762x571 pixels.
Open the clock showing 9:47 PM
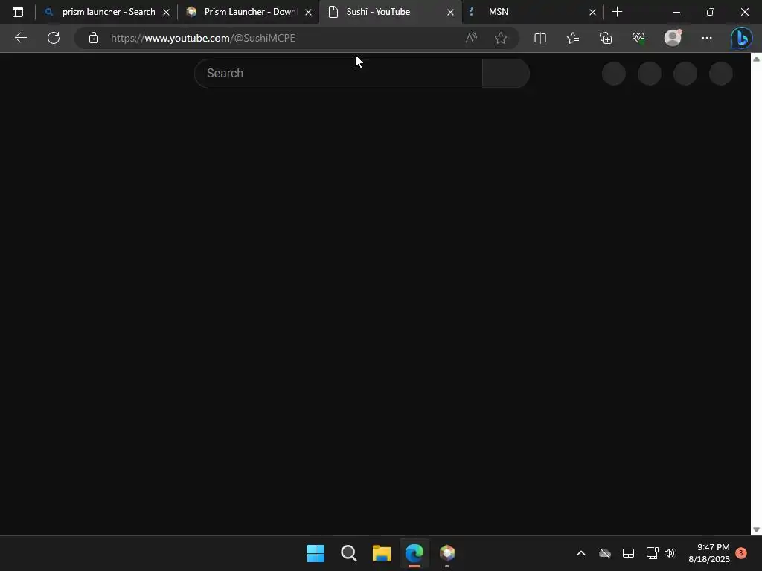[x=709, y=553]
